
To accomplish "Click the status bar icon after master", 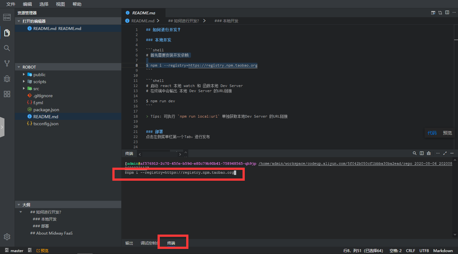I will click(x=30, y=250).
